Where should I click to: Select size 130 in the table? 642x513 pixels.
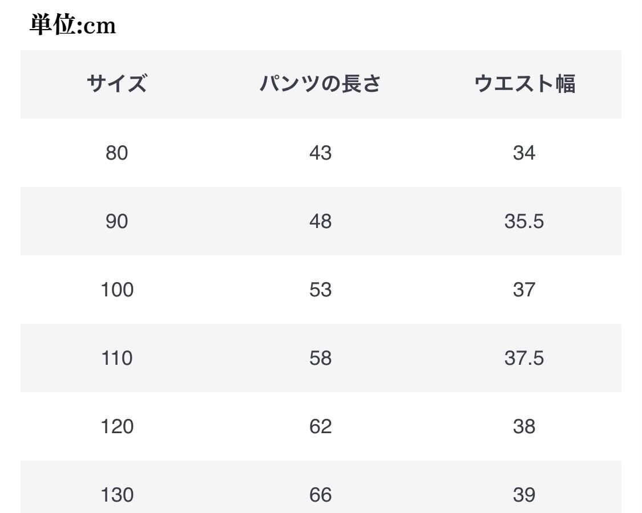(117, 495)
